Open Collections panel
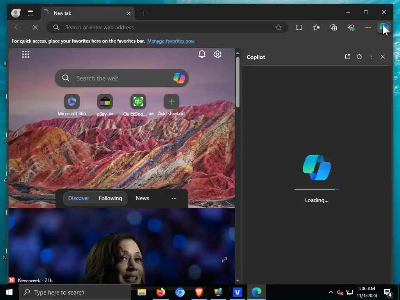The image size is (400, 300). point(334,27)
